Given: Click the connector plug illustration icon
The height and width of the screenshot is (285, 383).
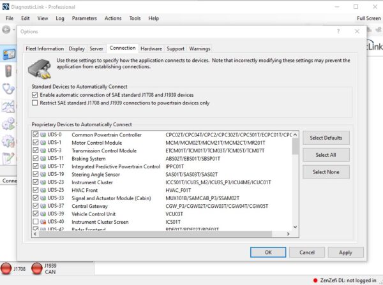Looking at the screenshot, I should 43,65.
